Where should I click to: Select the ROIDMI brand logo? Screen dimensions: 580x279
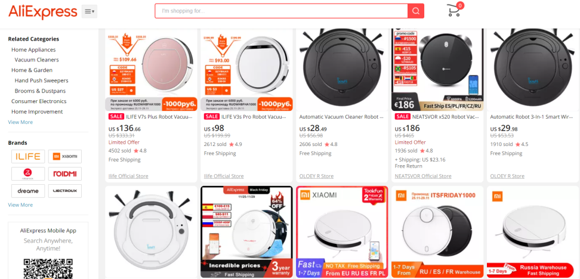65,173
